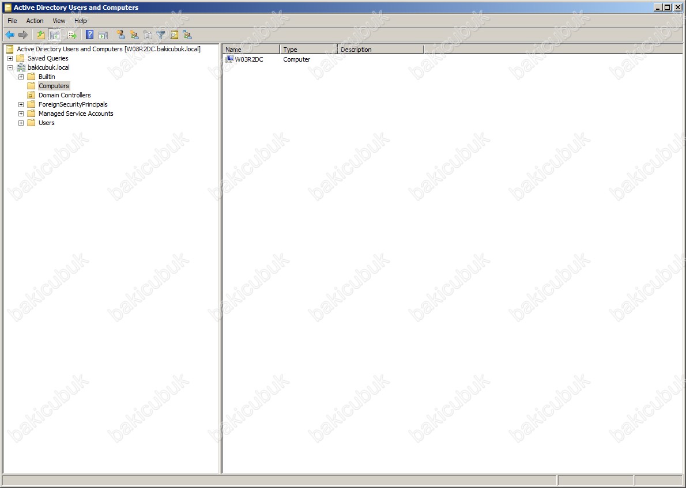Screen dimensions: 686x488
Task: Select the ForeignSecurityPrincipals label
Action: [x=73, y=104]
